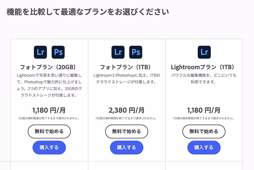Viewport: 254px width, 170px height.
Task: Start free trial for Lightroomプラン（1TB）
Action: 204,131
